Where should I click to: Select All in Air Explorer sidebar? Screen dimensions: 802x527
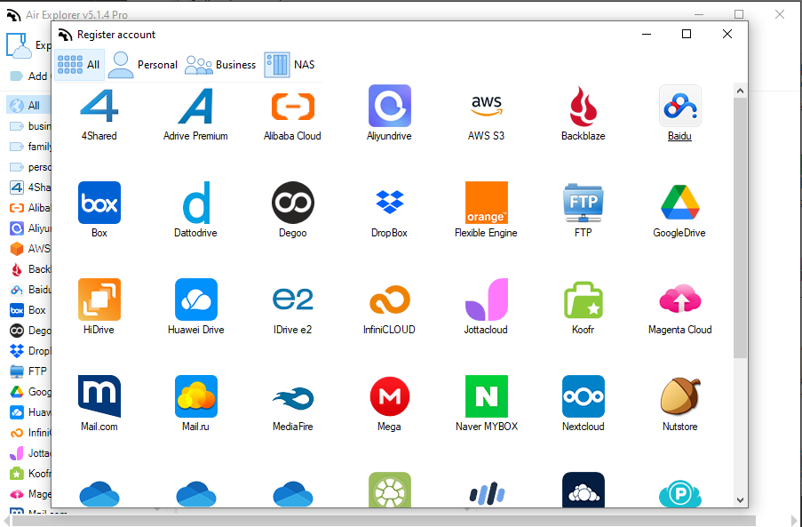(28, 106)
